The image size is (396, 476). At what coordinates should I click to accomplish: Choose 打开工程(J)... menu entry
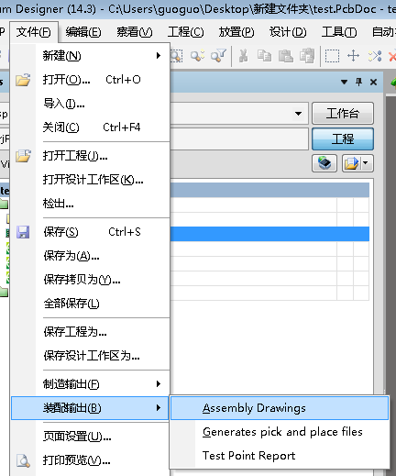(x=90, y=156)
